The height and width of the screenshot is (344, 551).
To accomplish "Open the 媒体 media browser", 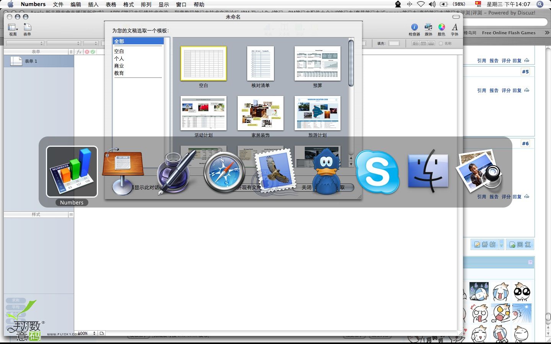I will pos(429,29).
